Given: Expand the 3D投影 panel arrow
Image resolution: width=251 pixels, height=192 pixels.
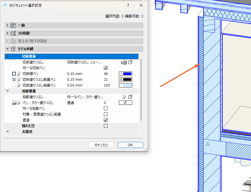Looking at the screenshot, I should coord(7,33).
